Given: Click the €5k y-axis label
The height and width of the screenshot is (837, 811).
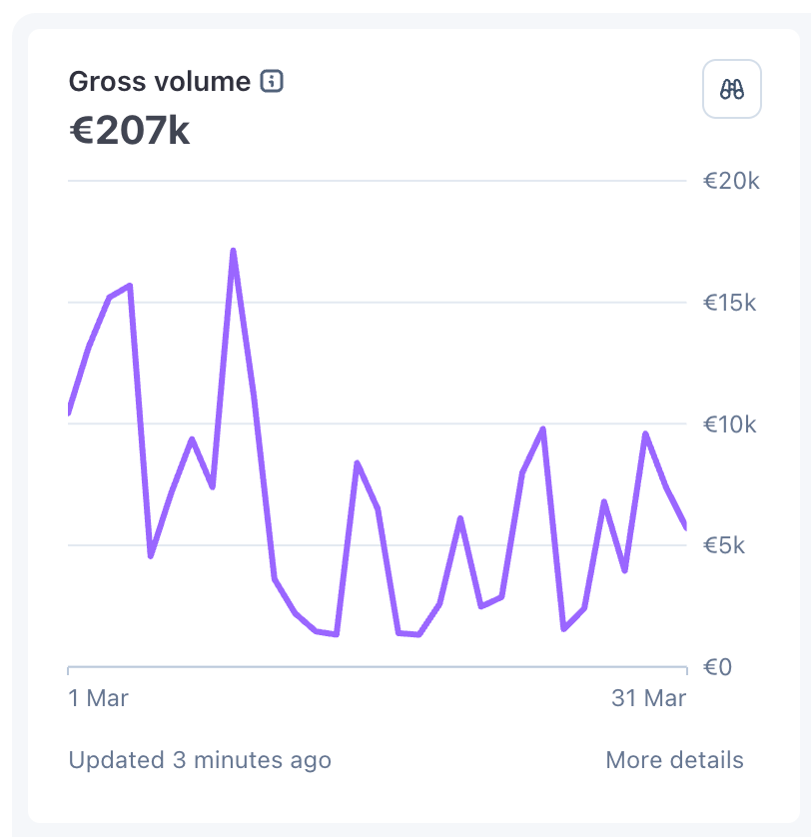Looking at the screenshot, I should point(723,545).
